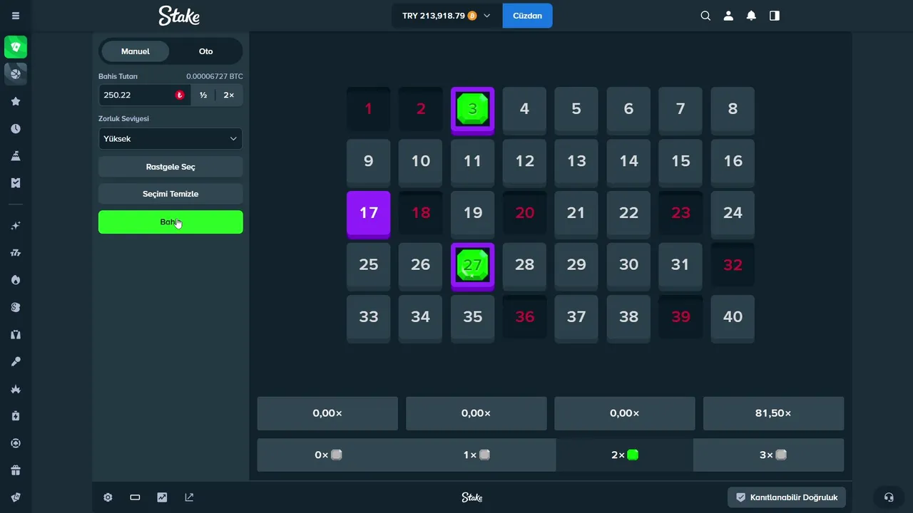Toggle the right side panel icon
913x513 pixels.
coord(775,16)
